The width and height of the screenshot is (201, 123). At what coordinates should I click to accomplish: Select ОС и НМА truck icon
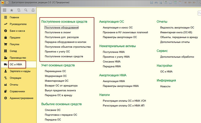[5, 65]
